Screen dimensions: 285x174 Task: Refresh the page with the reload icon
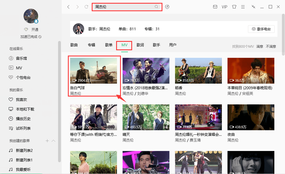(x=86, y=7)
